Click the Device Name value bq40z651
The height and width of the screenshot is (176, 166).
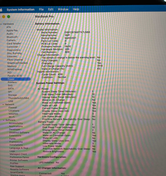click(x=70, y=38)
